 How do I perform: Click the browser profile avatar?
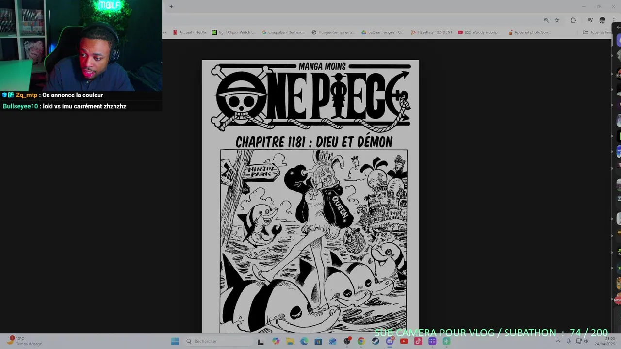602,20
